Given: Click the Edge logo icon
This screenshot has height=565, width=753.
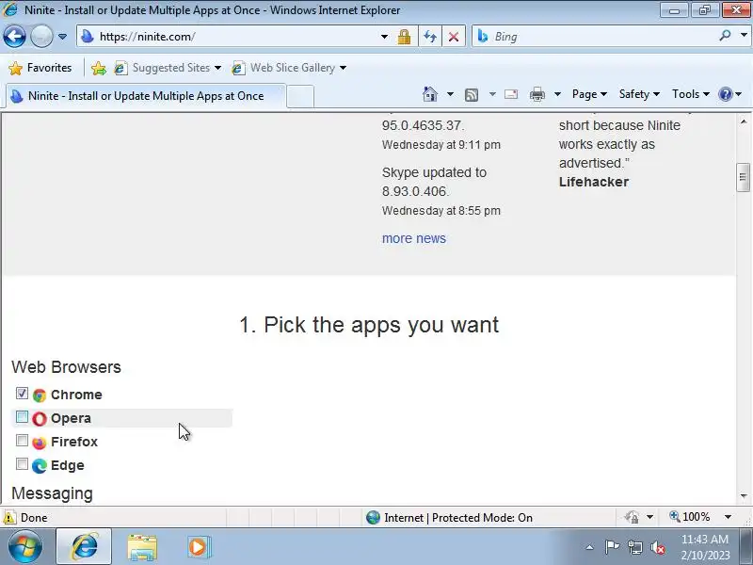Looking at the screenshot, I should (40, 465).
